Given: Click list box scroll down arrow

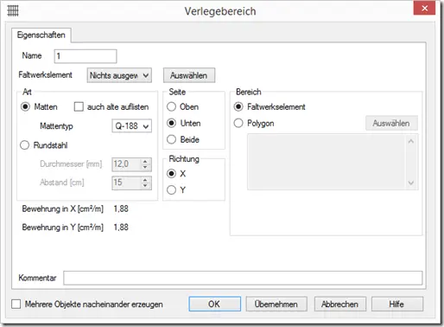Looking at the screenshot, I should click(411, 183).
